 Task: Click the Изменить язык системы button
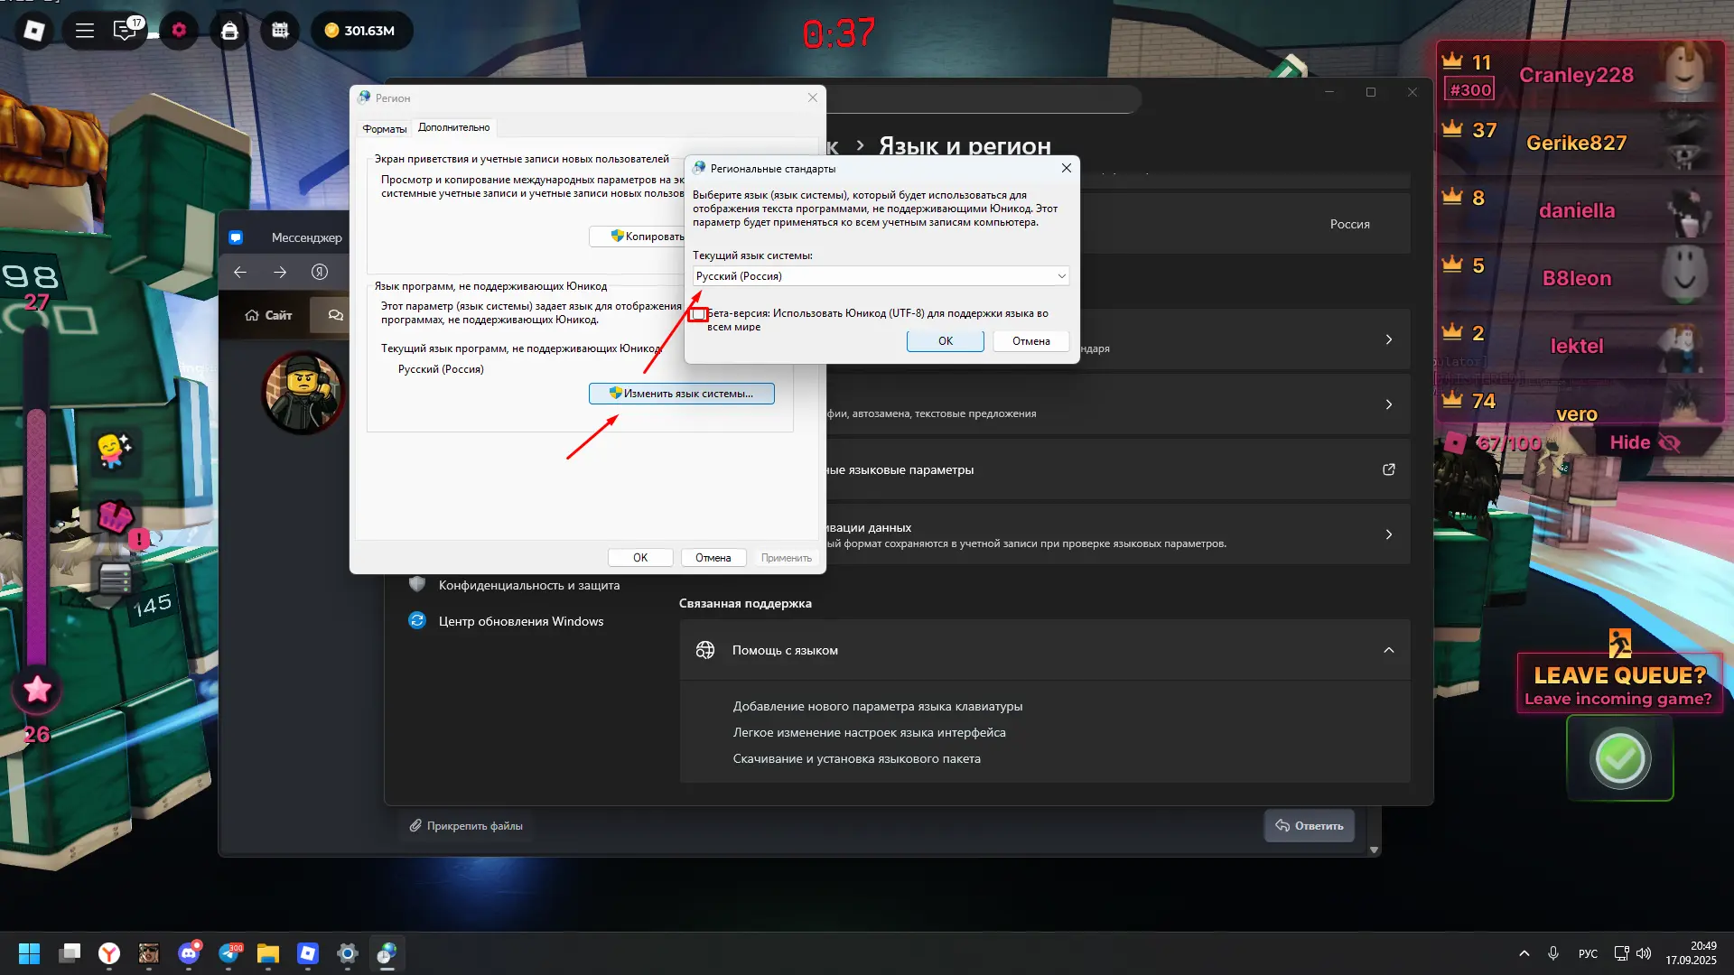pos(682,394)
